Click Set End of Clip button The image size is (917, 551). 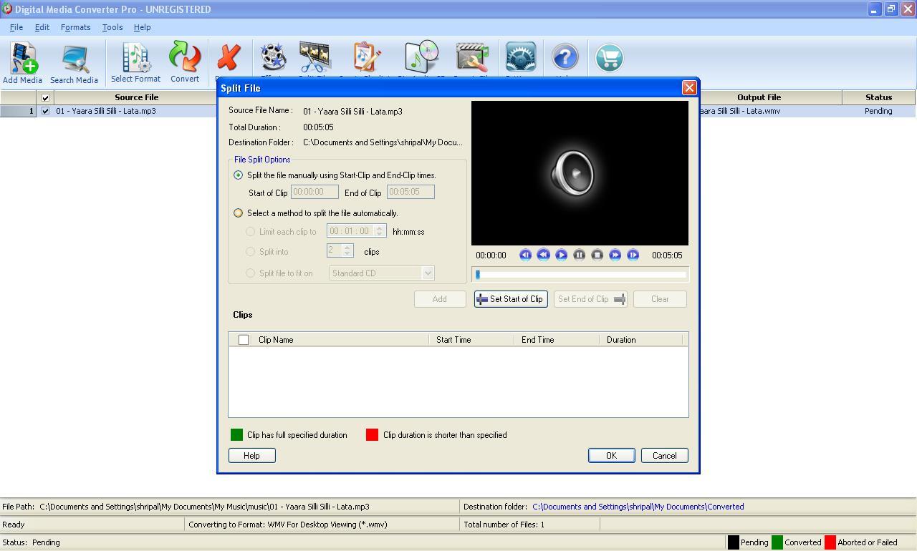591,299
